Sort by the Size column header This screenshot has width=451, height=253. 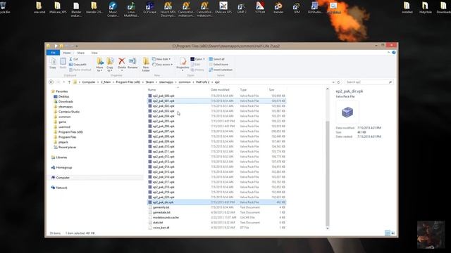coord(271,90)
